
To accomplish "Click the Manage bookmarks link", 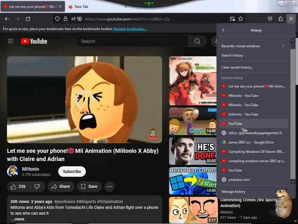I will coord(130,29).
